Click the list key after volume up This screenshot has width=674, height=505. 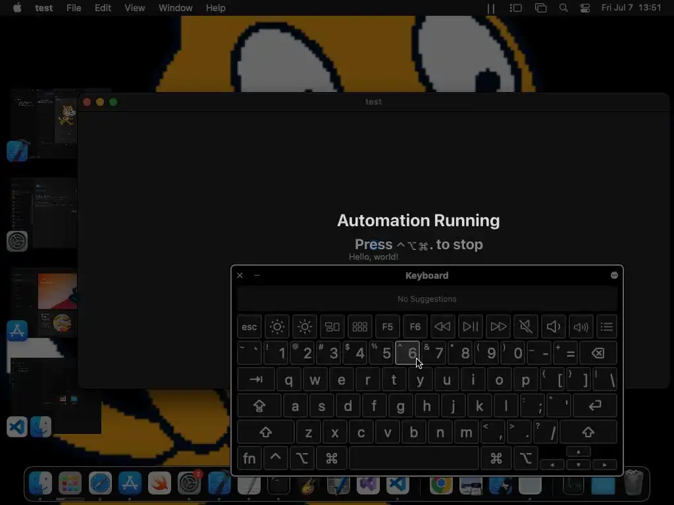[606, 327]
